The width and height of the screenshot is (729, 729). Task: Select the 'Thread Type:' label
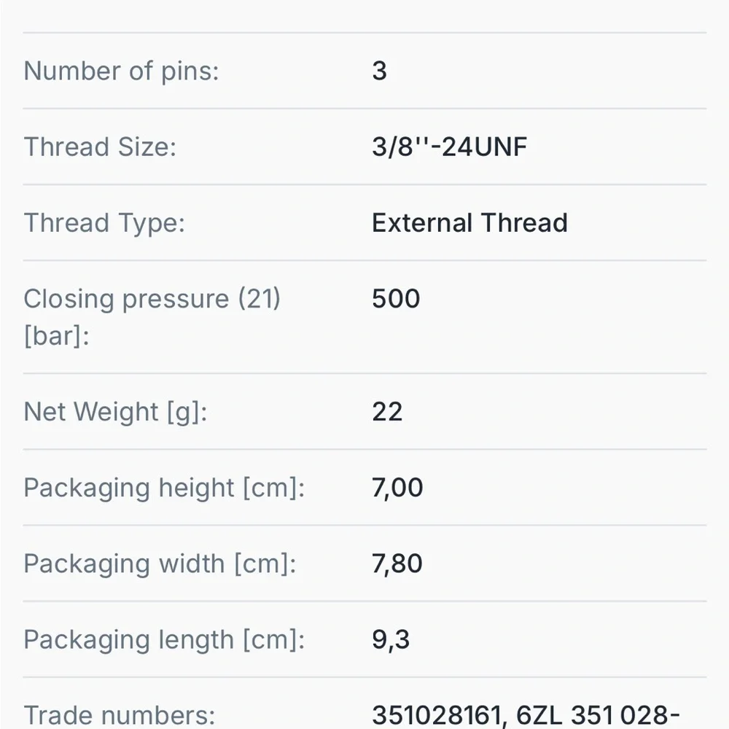(104, 222)
